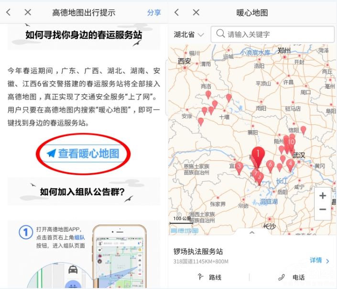Tap 电话 phone button
Image resolution: width=337 pixels, height=289 pixels.
coord(293,277)
